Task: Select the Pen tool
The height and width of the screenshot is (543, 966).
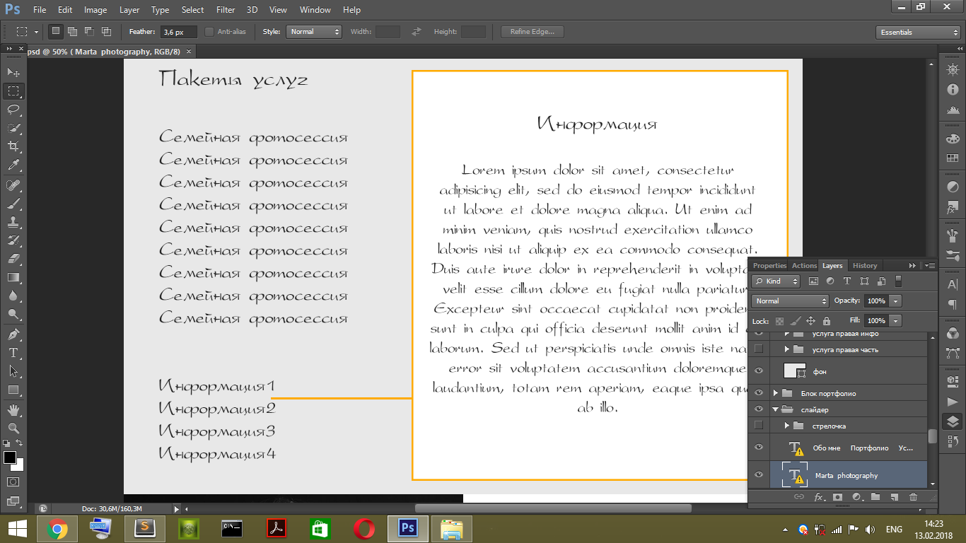Action: pos(13,334)
